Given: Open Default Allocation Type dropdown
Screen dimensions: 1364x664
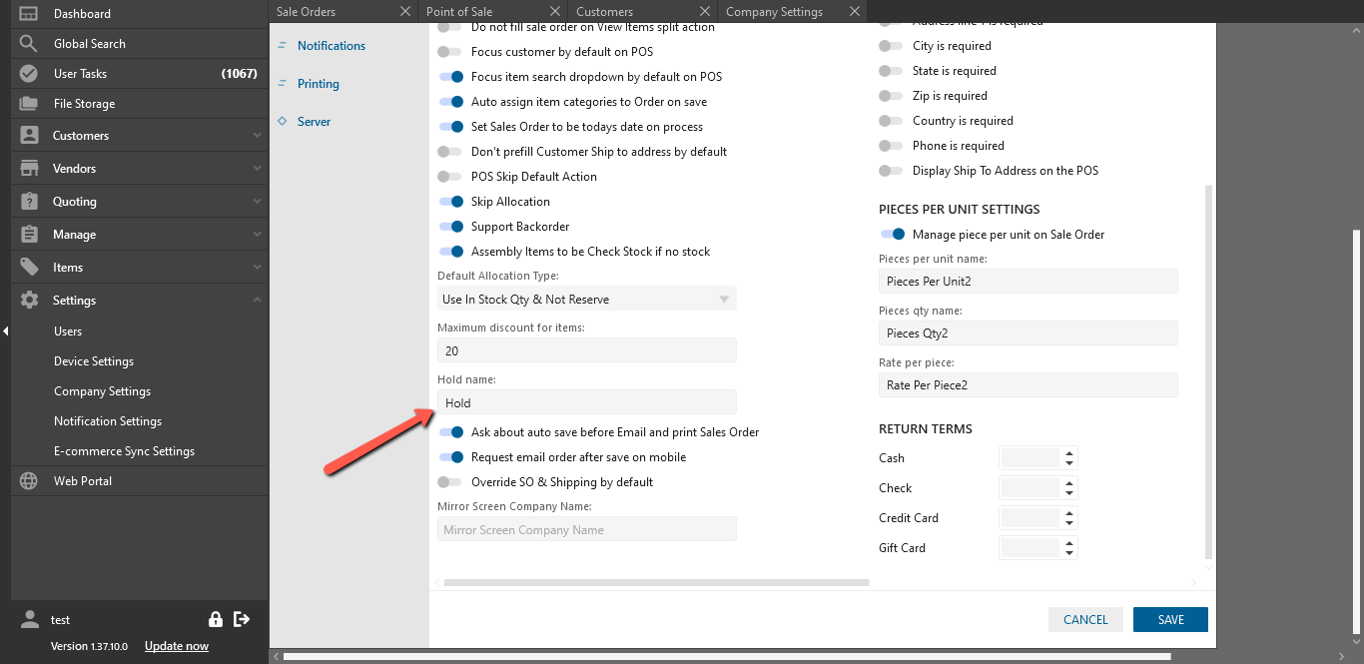Looking at the screenshot, I should coord(587,299).
